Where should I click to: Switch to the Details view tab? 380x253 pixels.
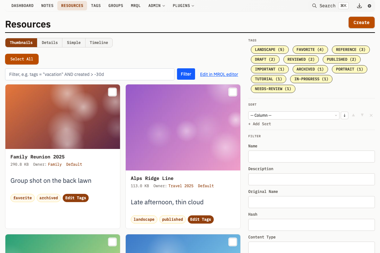[x=50, y=43]
